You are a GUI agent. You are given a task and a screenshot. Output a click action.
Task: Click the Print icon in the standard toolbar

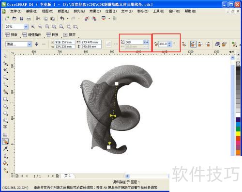[29, 18]
